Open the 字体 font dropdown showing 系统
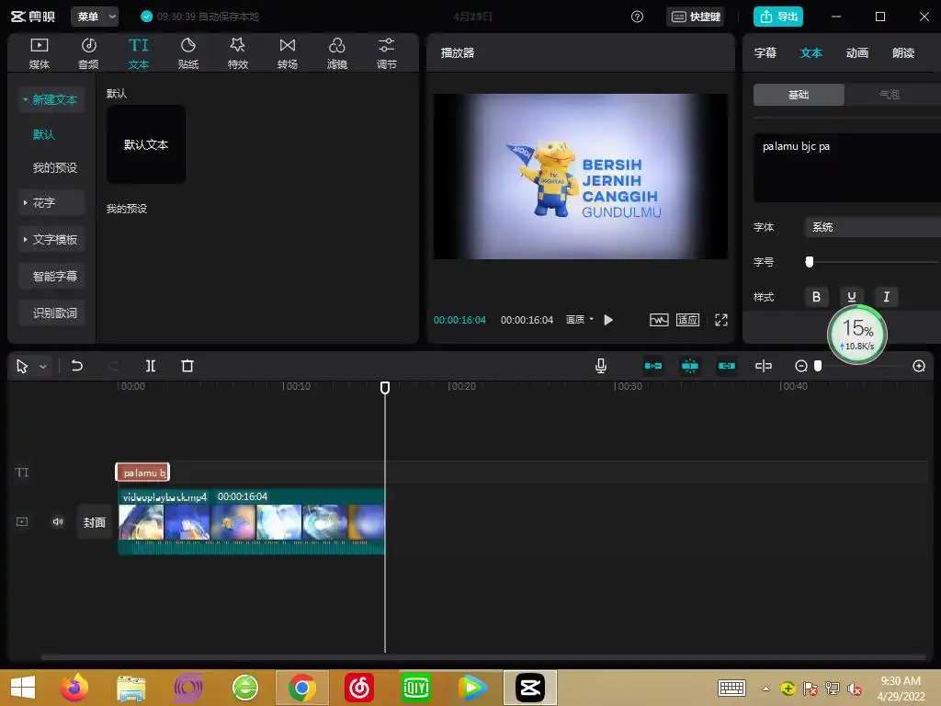 873,227
